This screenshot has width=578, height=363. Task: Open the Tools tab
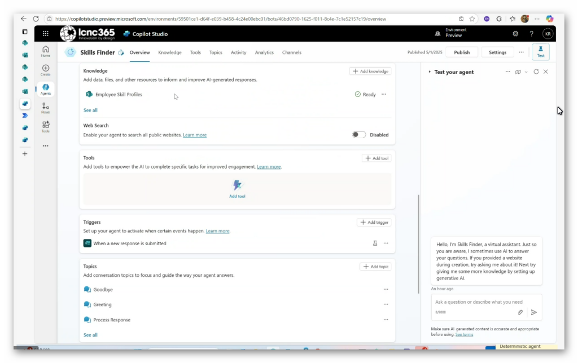195,52
